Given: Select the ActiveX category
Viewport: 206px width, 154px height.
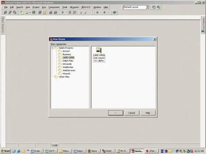Looking at the screenshot, I should [66, 51].
